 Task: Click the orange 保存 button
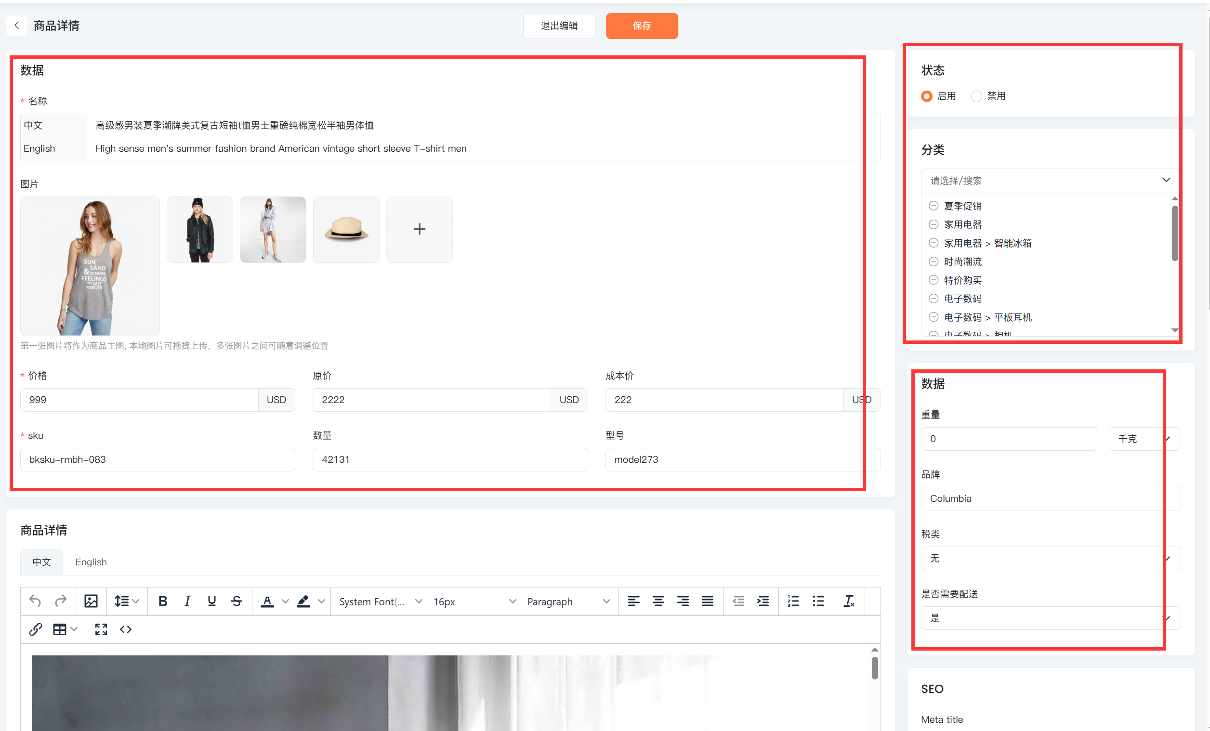[641, 26]
